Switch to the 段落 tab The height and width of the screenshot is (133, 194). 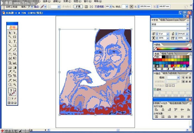163,20
